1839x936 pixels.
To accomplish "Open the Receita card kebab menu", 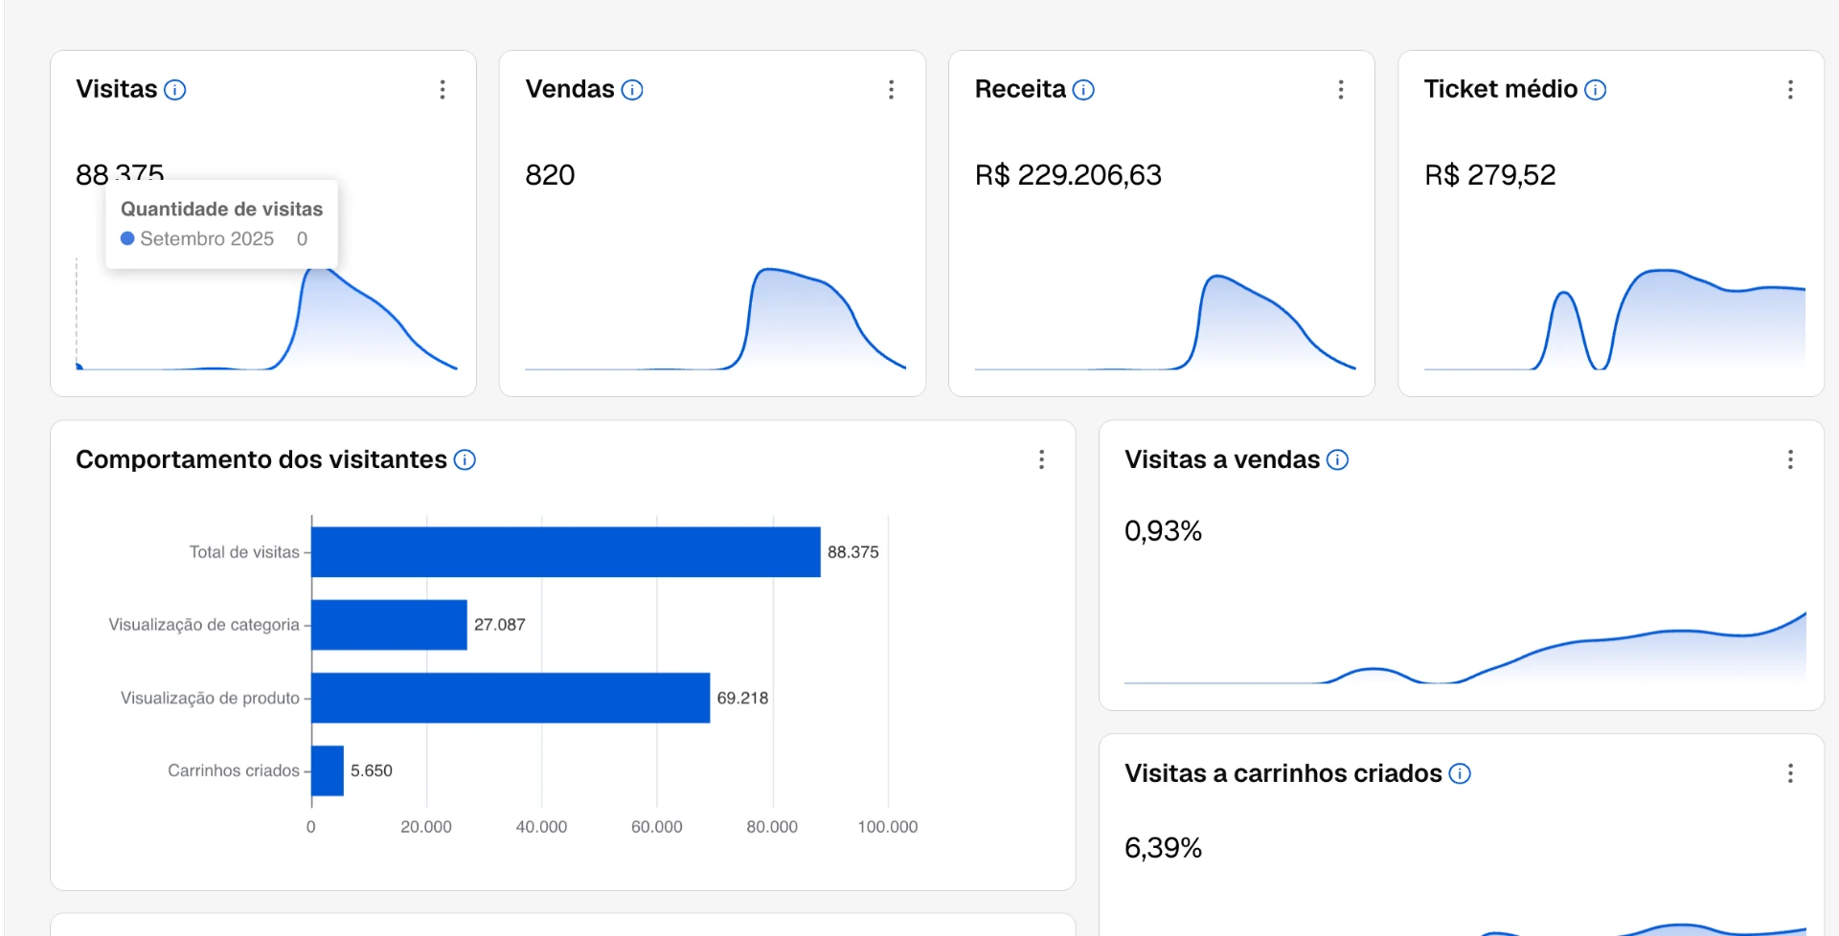I will (1340, 90).
